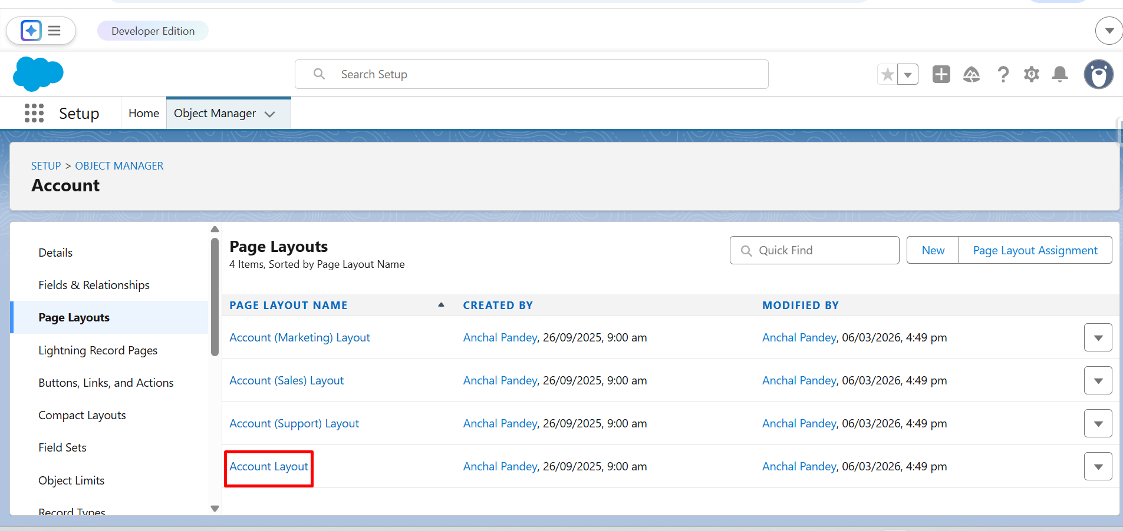Open Anchal Pandey modifier link in Sales row

coord(799,380)
